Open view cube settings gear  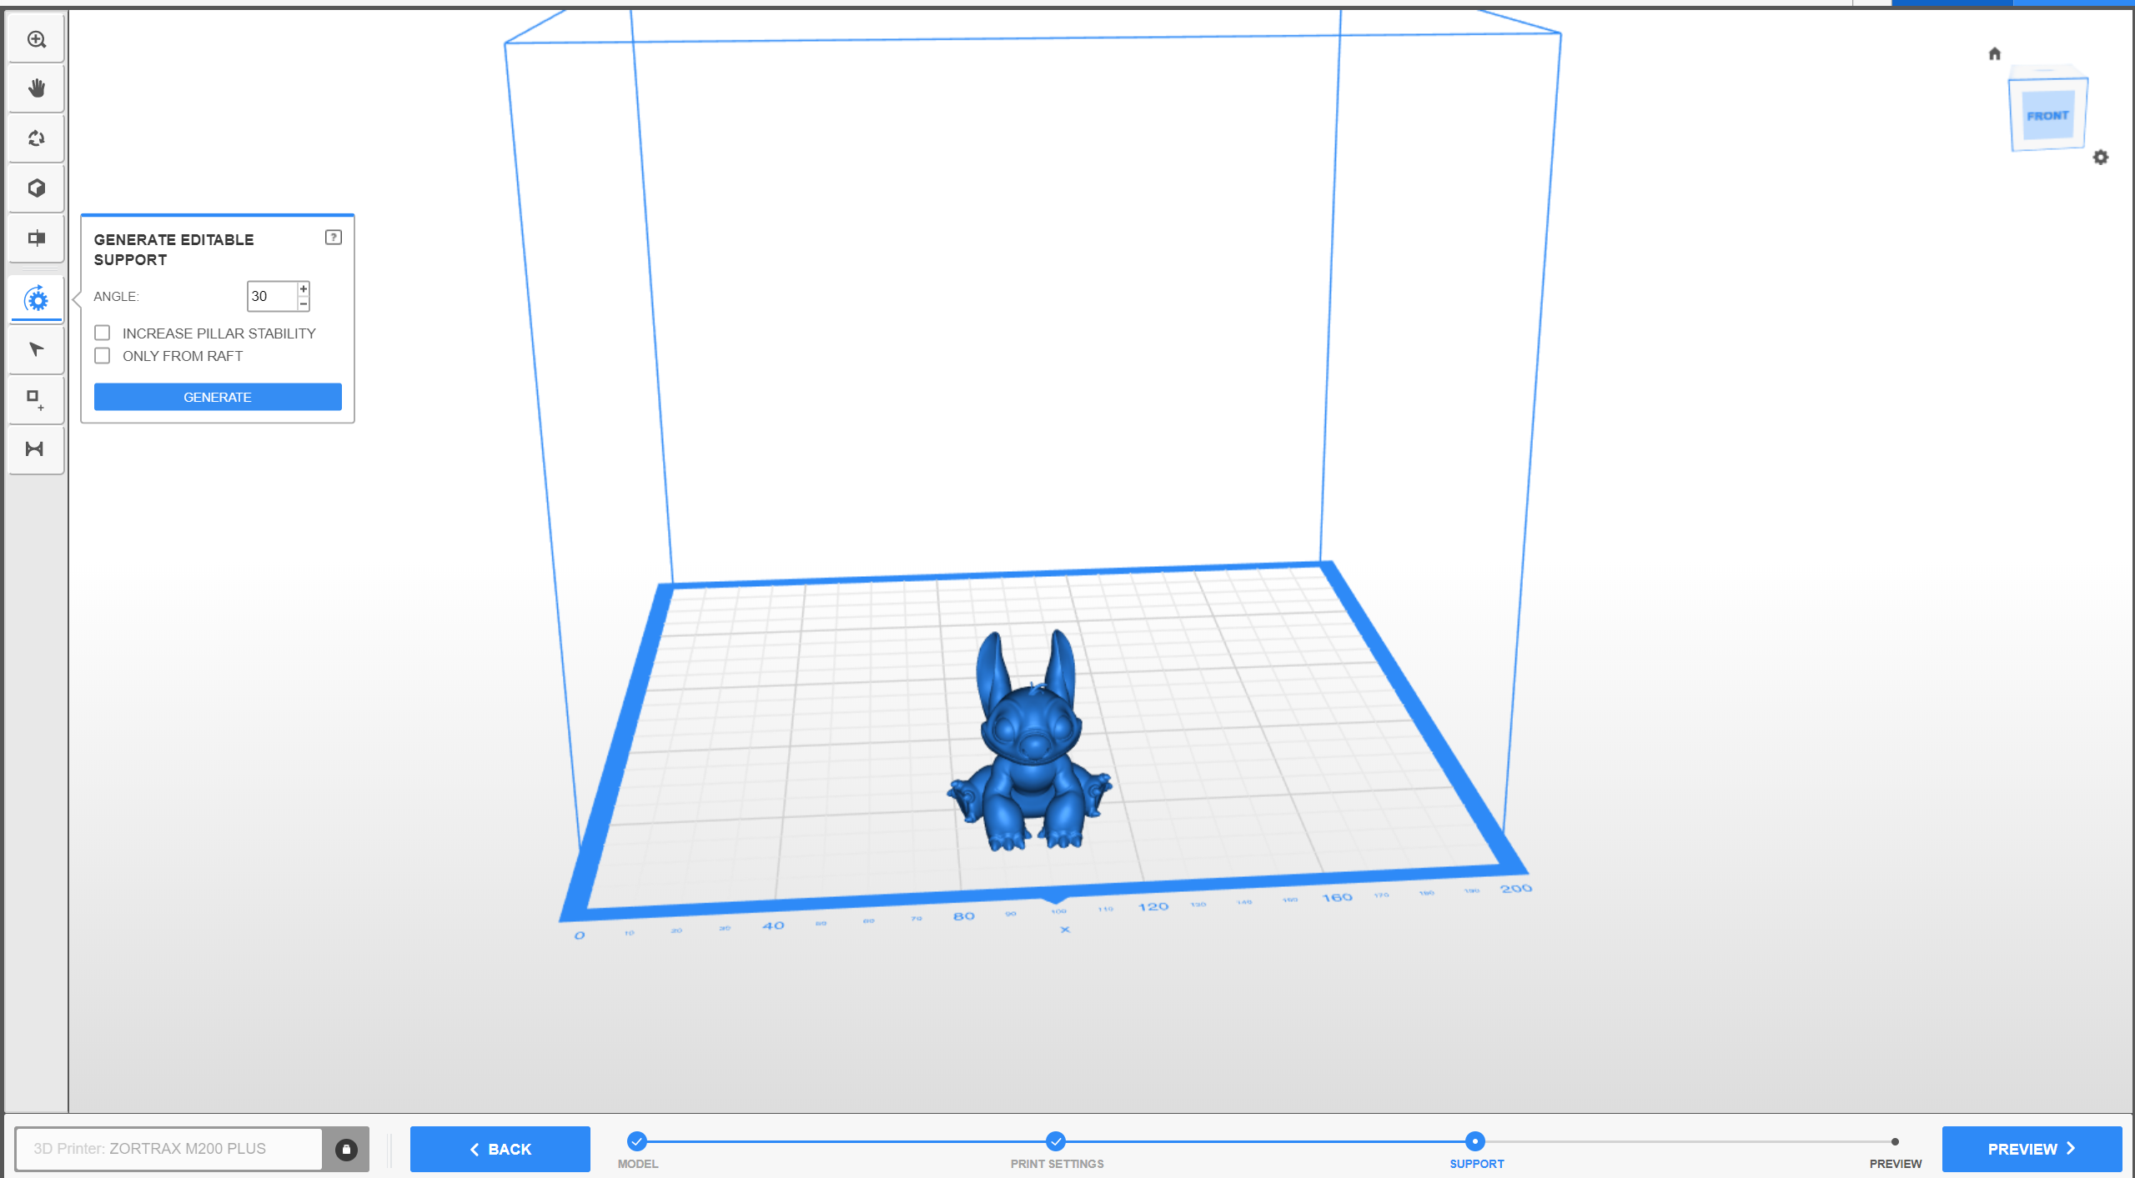click(x=2100, y=158)
